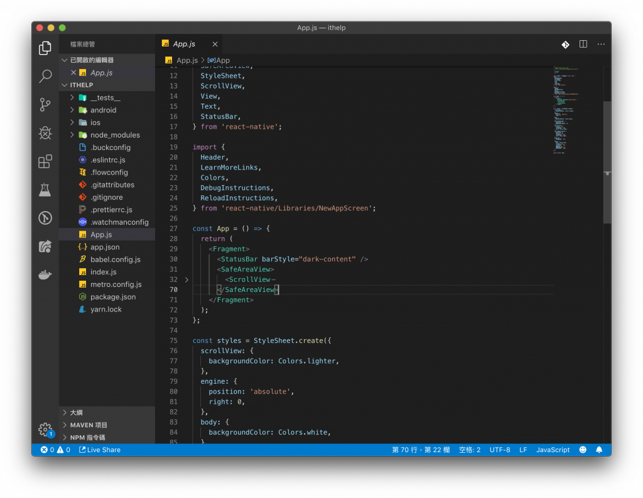Open the Explorer view in activity bar
This screenshot has width=643, height=498.
point(45,48)
